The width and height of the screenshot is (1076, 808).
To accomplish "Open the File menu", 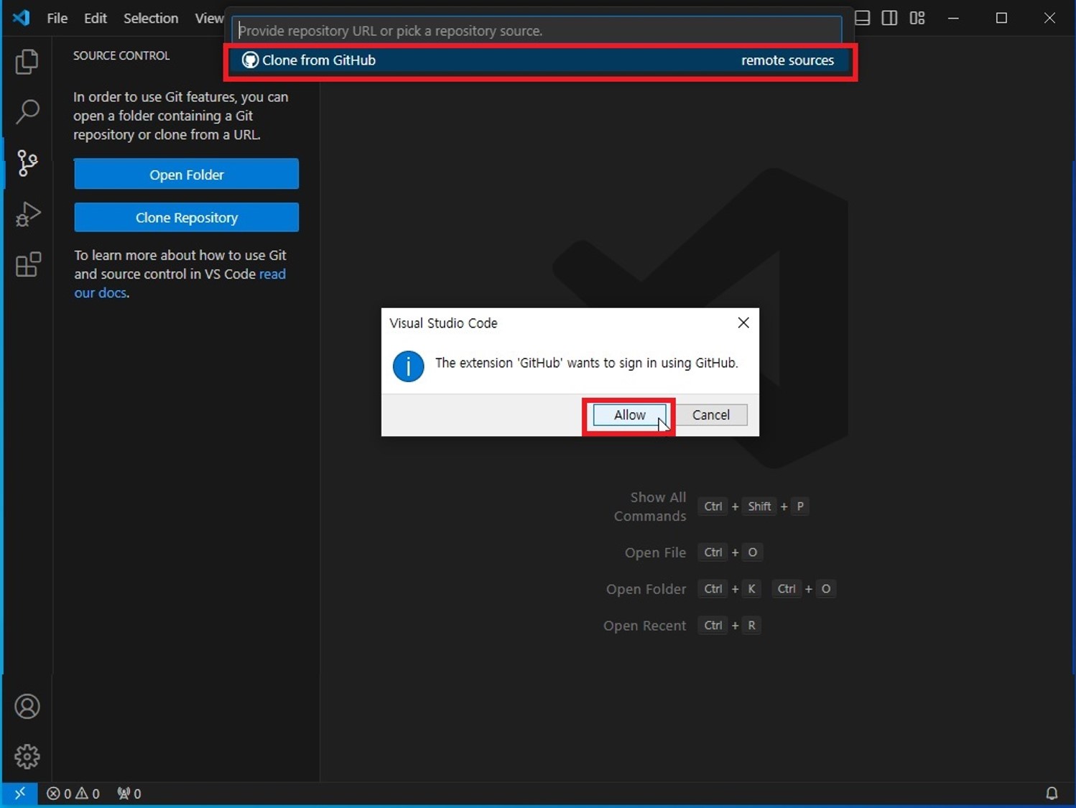I will [57, 19].
